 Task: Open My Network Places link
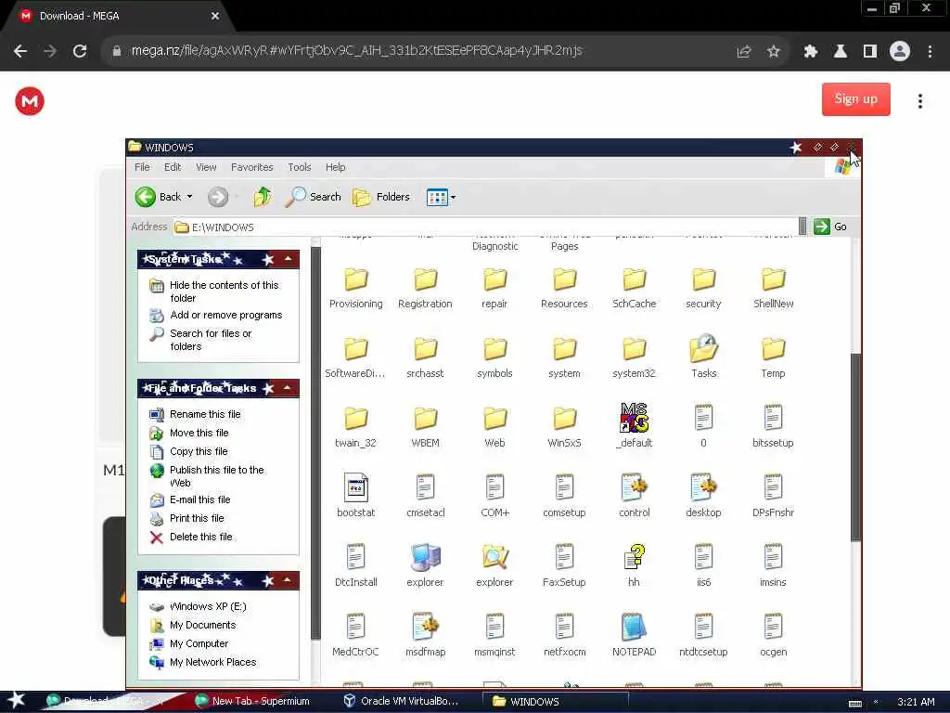(x=212, y=662)
